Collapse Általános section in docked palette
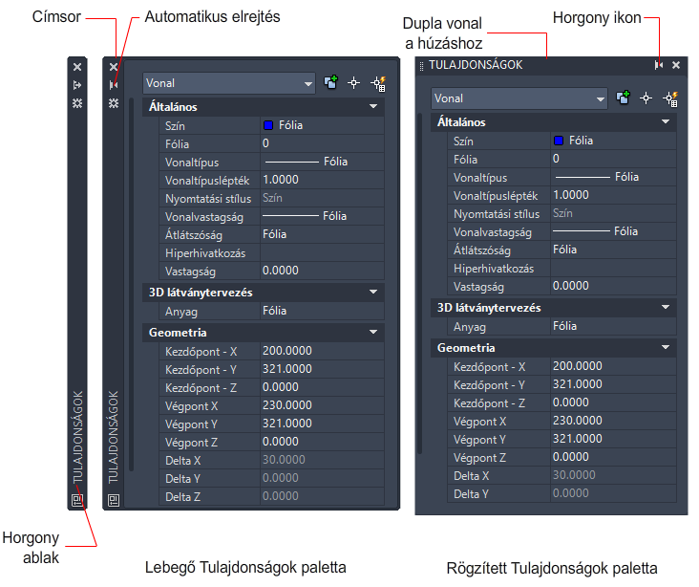 (x=666, y=121)
